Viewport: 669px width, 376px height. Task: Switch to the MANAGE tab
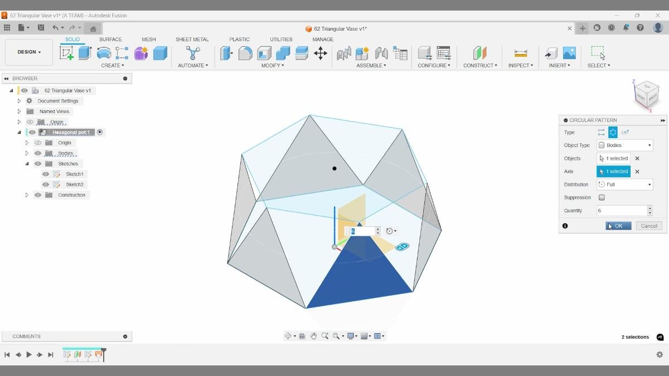click(323, 40)
